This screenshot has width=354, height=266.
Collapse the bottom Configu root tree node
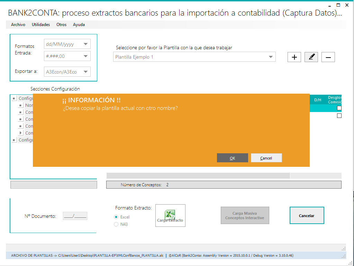pyautogui.click(x=14, y=140)
